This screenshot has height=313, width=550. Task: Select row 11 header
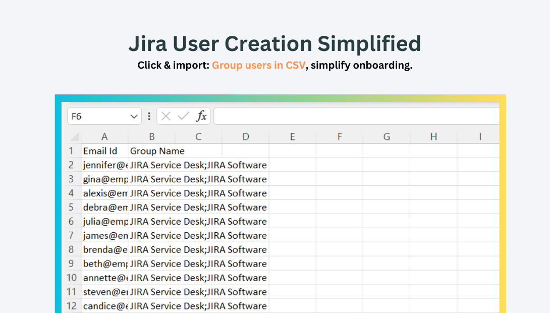click(x=72, y=292)
